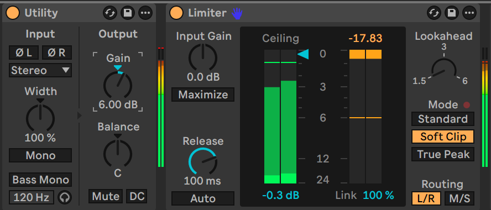Toggle the Mute button in Utility
Screen dimensions: 491x210
pyautogui.click(x=106, y=196)
